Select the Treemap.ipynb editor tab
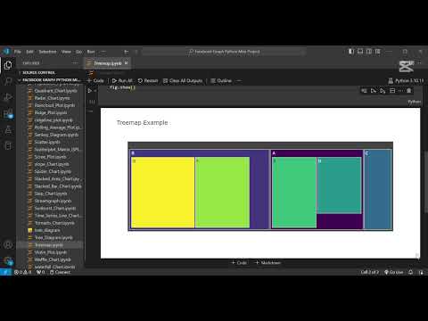Screen dimensions: 428x321 (x=107, y=63)
